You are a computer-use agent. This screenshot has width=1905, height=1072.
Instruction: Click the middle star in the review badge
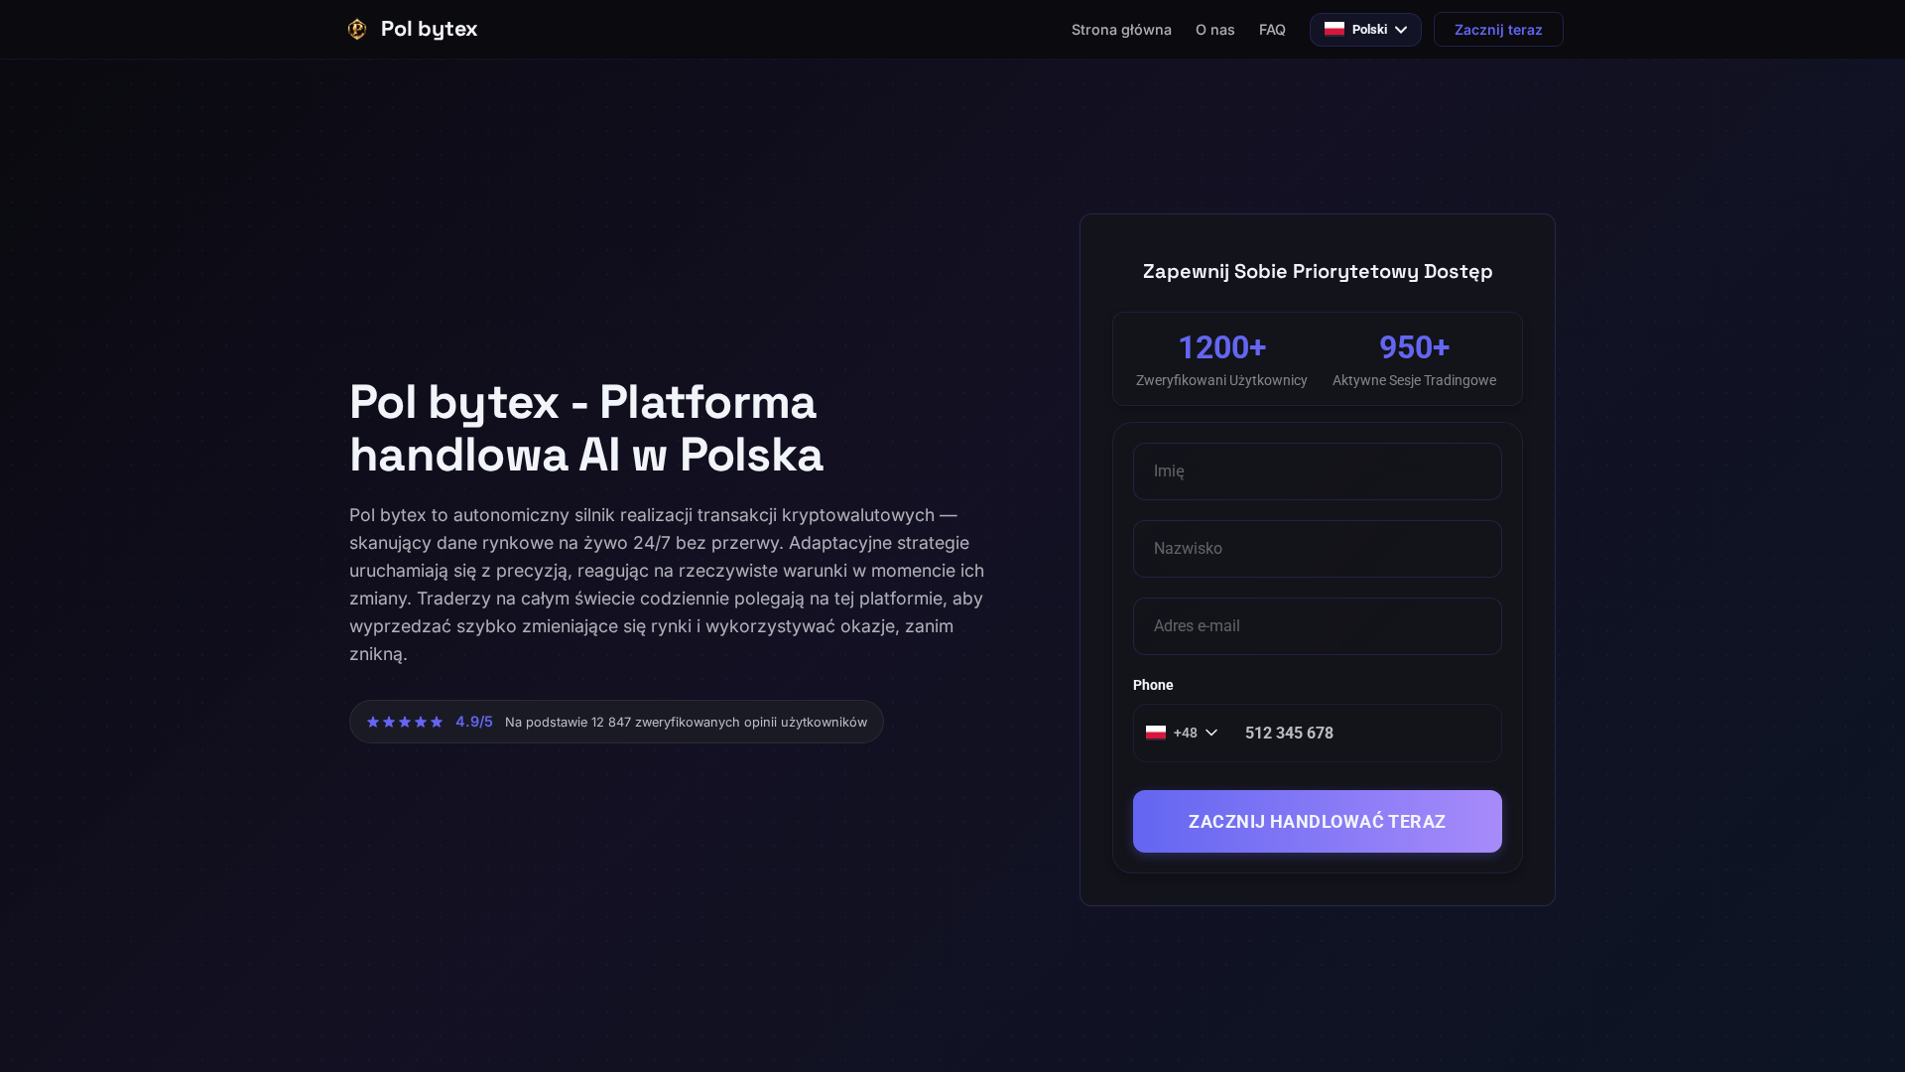coord(404,722)
